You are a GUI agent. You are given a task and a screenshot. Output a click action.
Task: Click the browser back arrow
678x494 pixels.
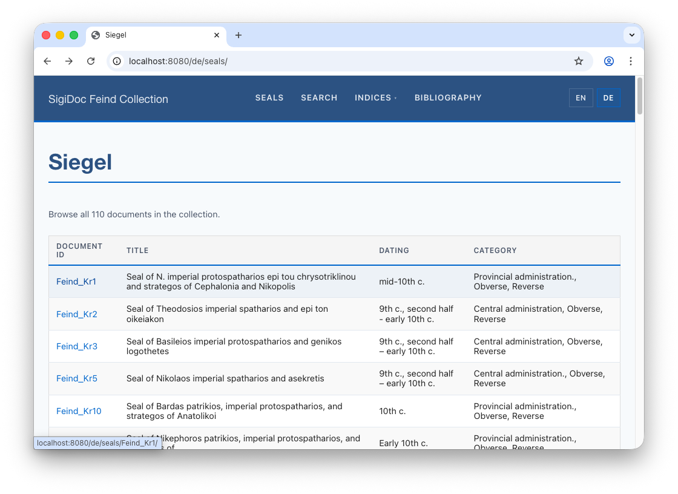(47, 61)
